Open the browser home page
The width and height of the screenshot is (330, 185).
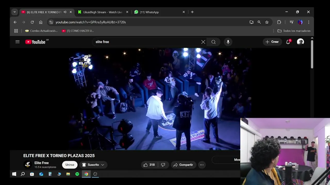pos(41,22)
